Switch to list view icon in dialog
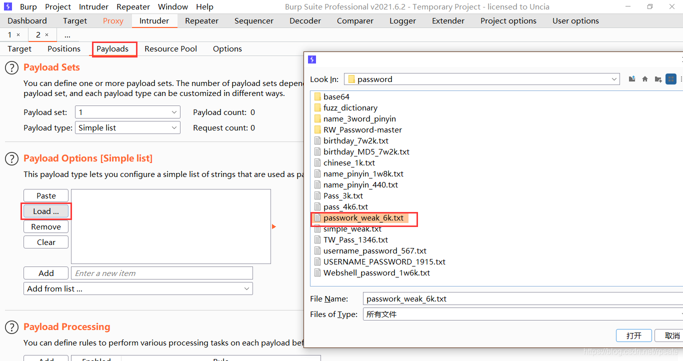The height and width of the screenshot is (361, 683). (x=671, y=79)
